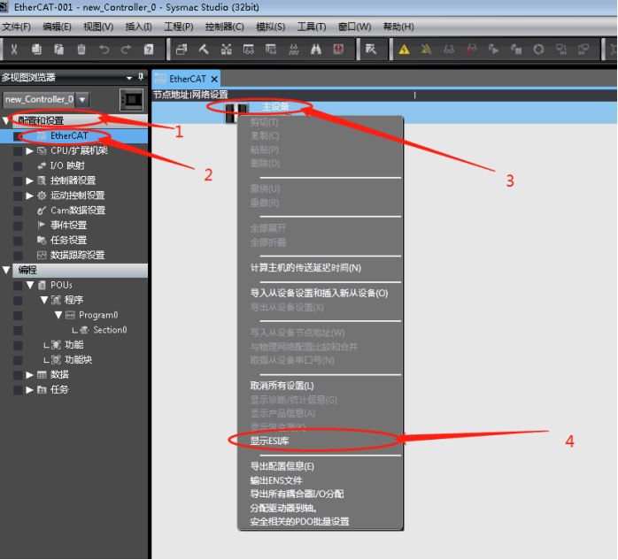This screenshot has width=618, height=560.
Task: Select 显示ESI库 in the context menu
Action: click(x=270, y=441)
